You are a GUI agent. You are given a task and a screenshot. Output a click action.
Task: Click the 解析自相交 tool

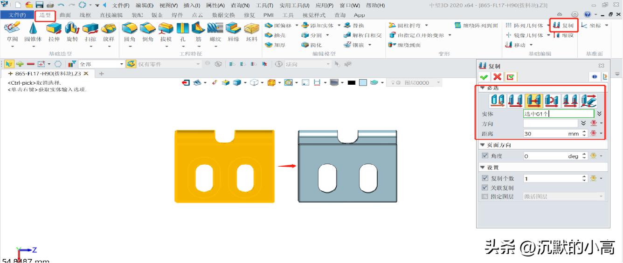click(363, 35)
